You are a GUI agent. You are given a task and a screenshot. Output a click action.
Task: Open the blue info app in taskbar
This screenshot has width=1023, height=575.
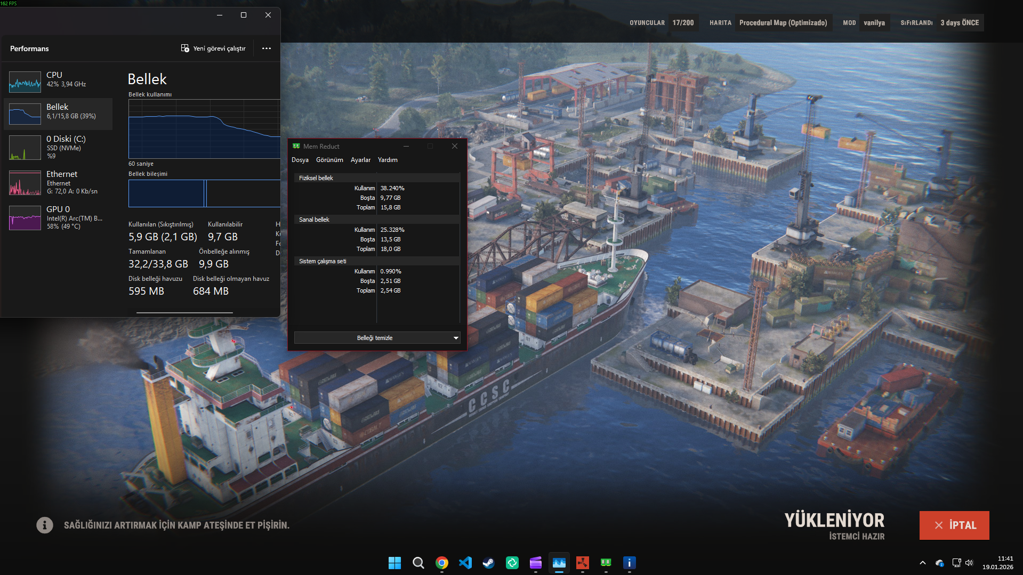pyautogui.click(x=630, y=563)
